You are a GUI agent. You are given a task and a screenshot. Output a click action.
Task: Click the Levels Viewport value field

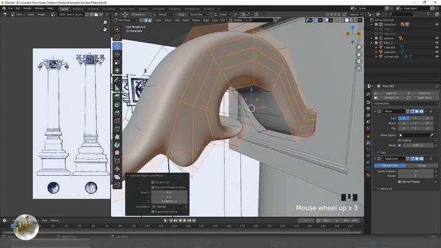(416, 171)
